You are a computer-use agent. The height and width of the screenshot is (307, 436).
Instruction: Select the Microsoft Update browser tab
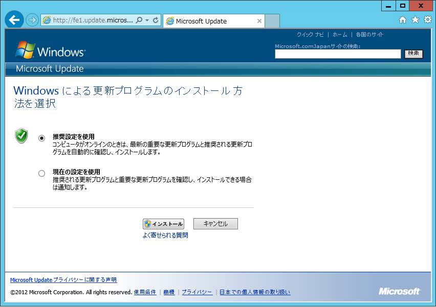214,21
